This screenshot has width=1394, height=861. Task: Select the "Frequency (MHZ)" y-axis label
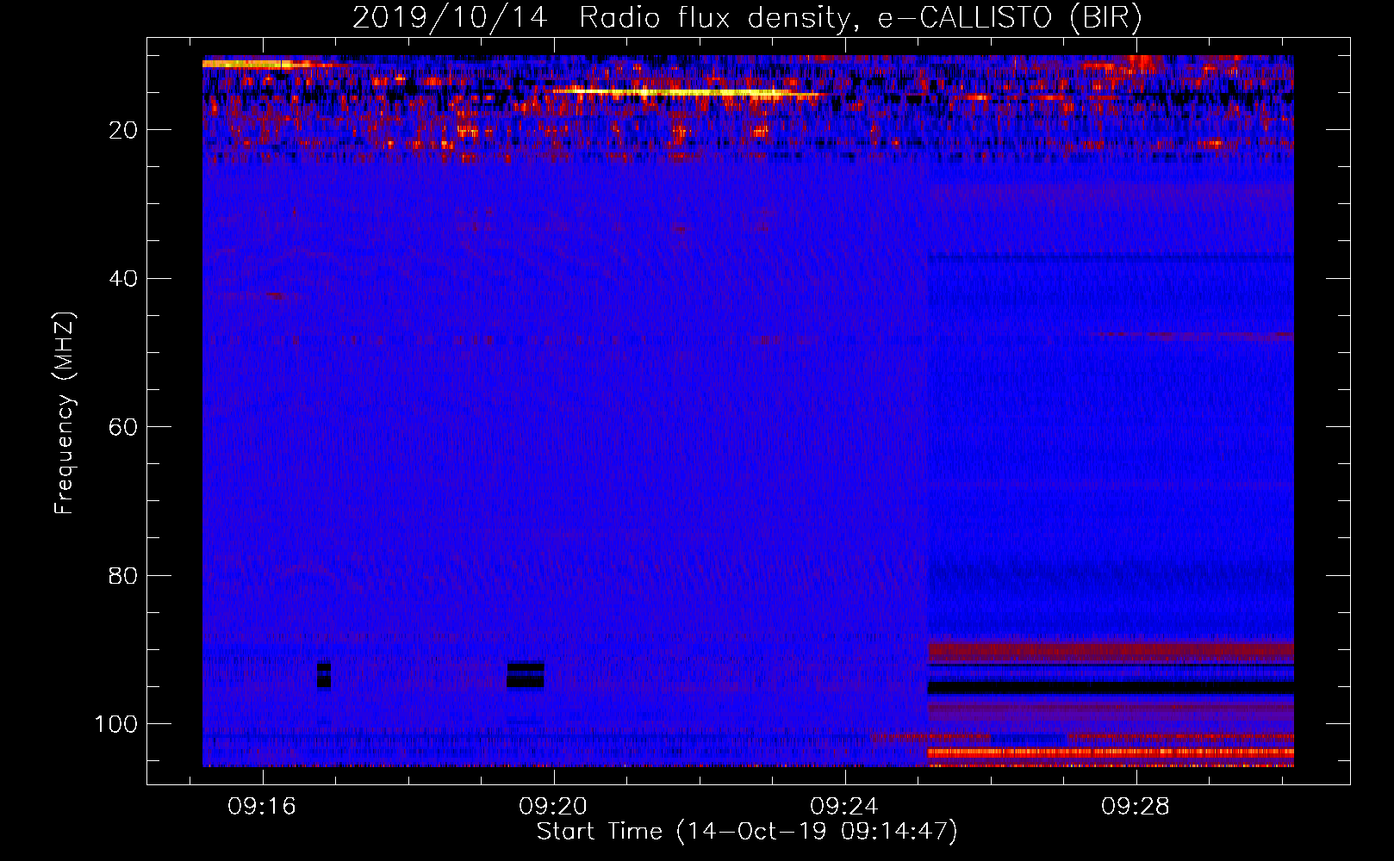[65, 413]
